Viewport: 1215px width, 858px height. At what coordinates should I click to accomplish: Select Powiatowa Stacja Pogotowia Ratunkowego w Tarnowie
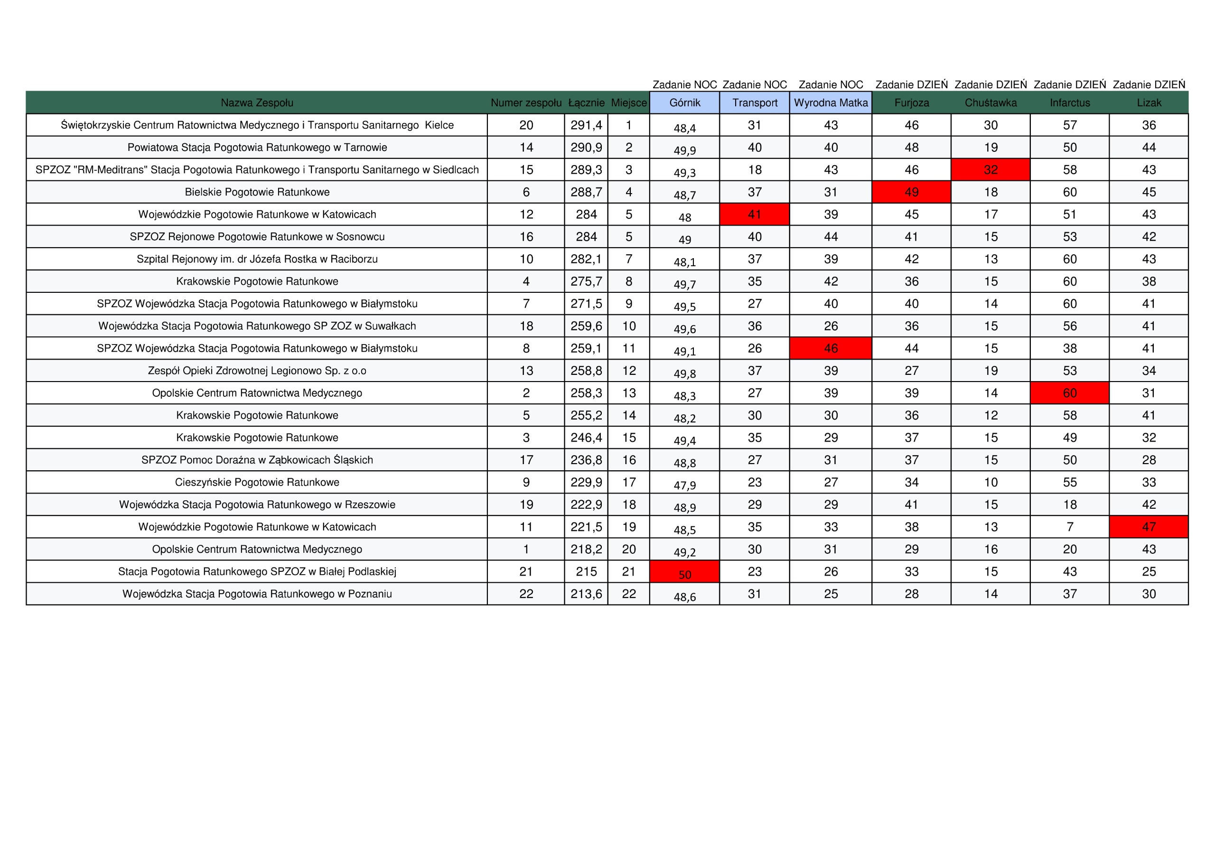click(257, 148)
